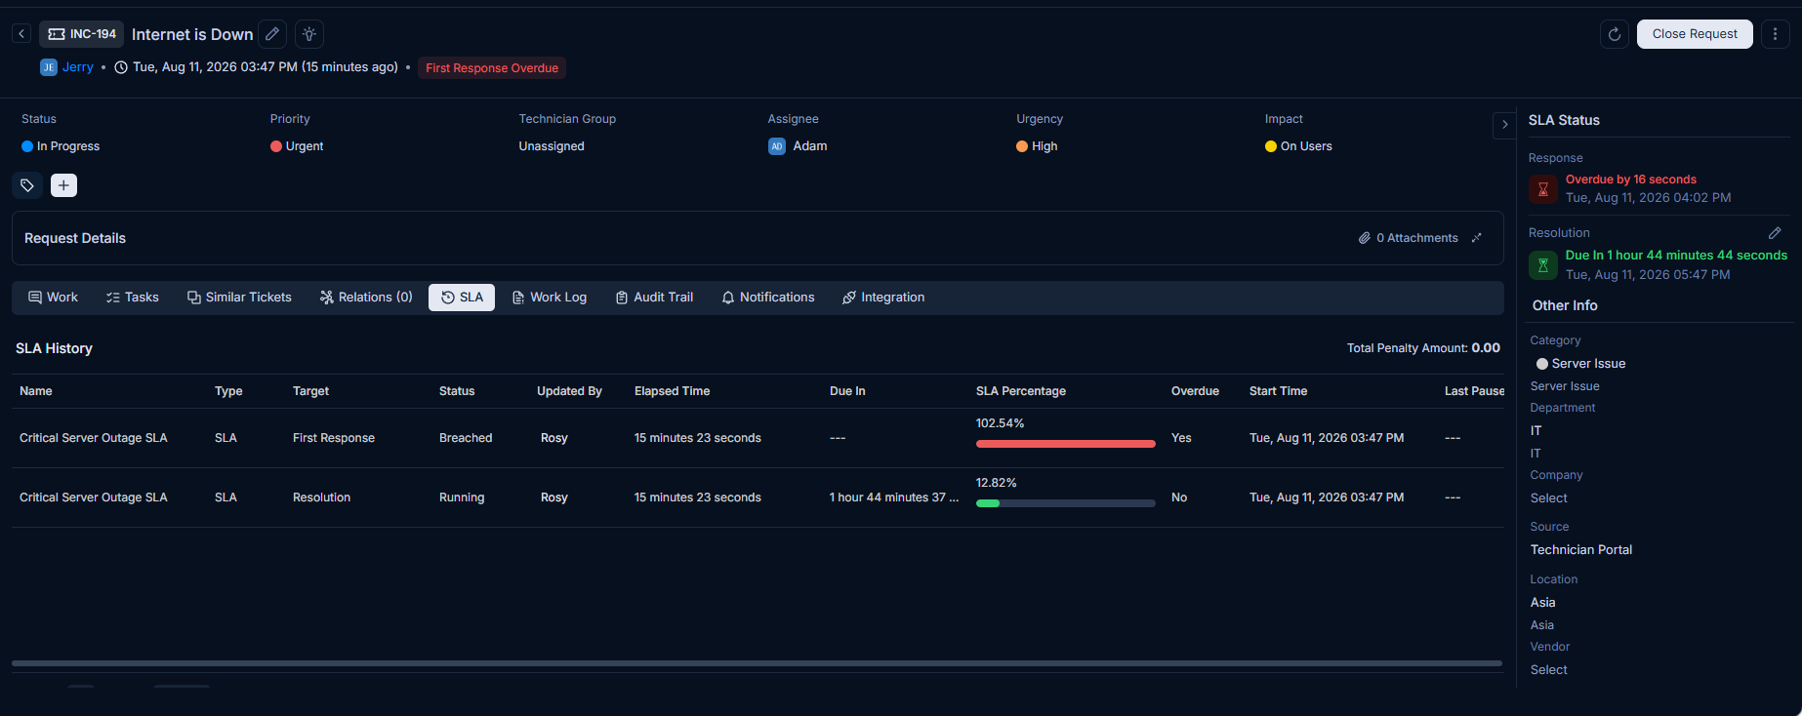Click "Overdue by 16 seconds" text
This screenshot has width=1802, height=716.
tap(1631, 179)
